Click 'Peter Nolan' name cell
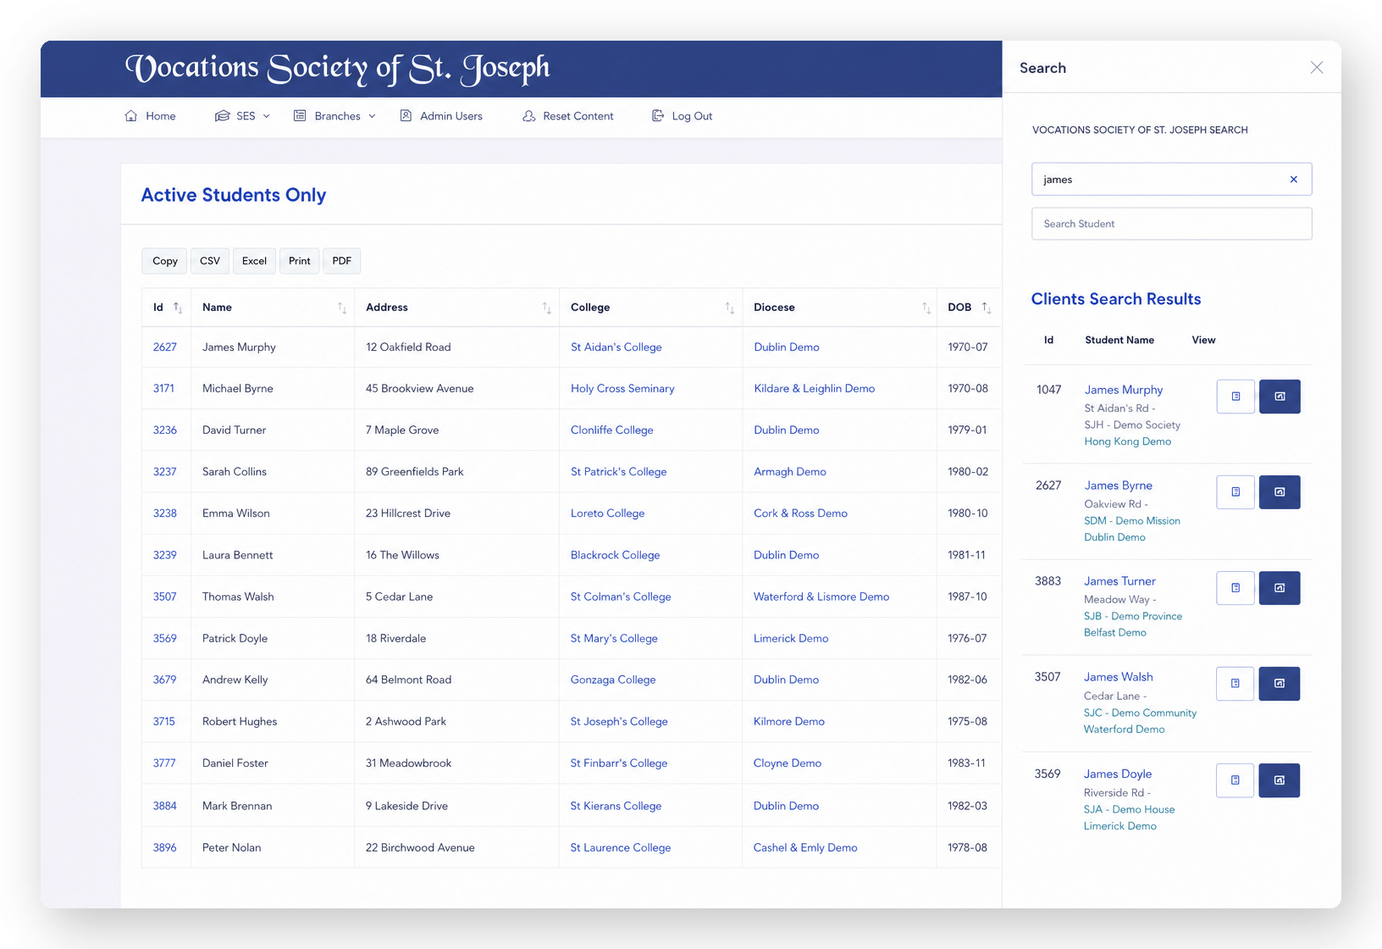The height and width of the screenshot is (949, 1382). tap(232, 848)
